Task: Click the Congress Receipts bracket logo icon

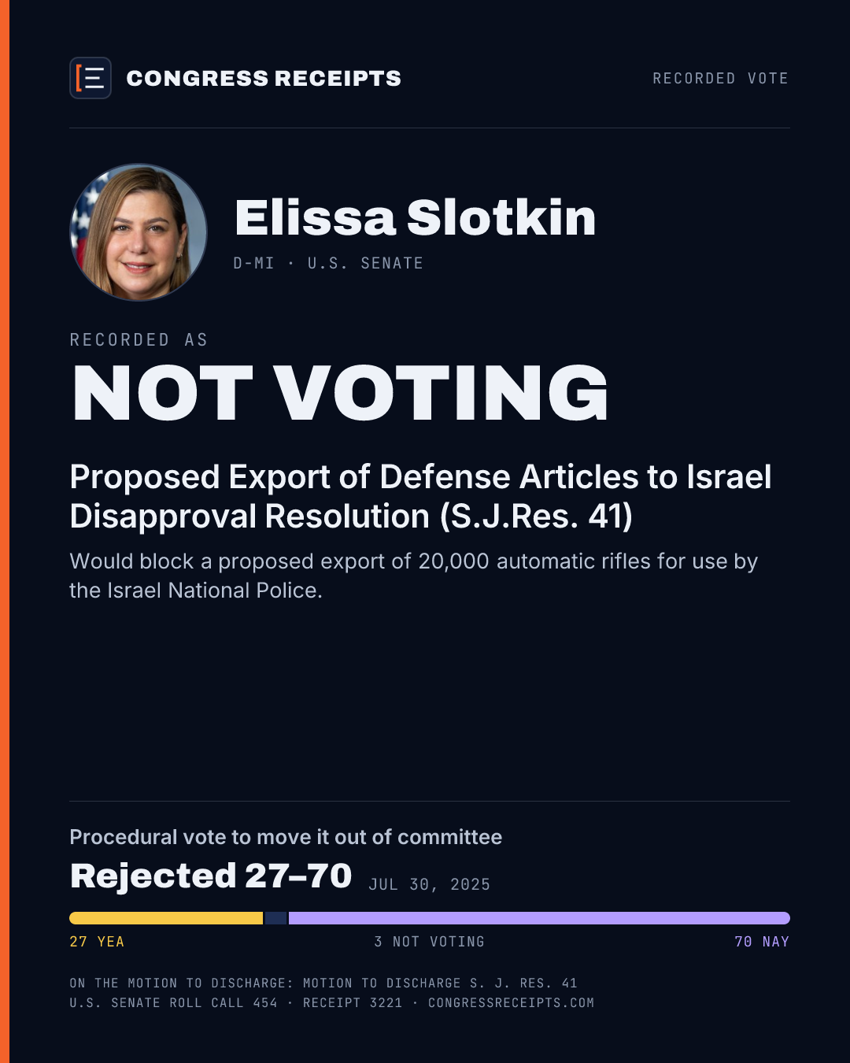Action: [91, 78]
